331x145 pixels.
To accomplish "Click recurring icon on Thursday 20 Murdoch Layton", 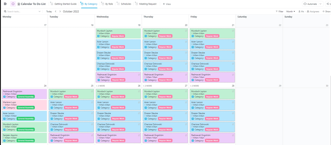I will coord(186,31).
